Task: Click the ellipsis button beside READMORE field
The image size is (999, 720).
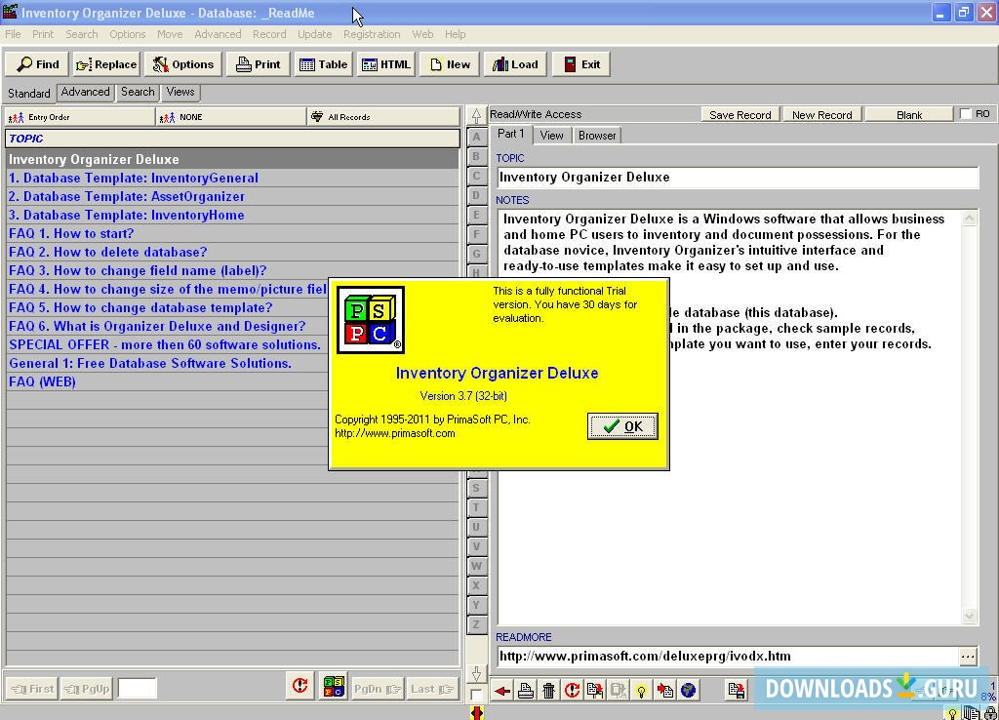Action: tap(967, 657)
